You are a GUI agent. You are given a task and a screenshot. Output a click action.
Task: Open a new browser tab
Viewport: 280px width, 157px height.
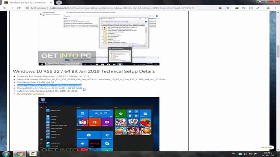59,3
